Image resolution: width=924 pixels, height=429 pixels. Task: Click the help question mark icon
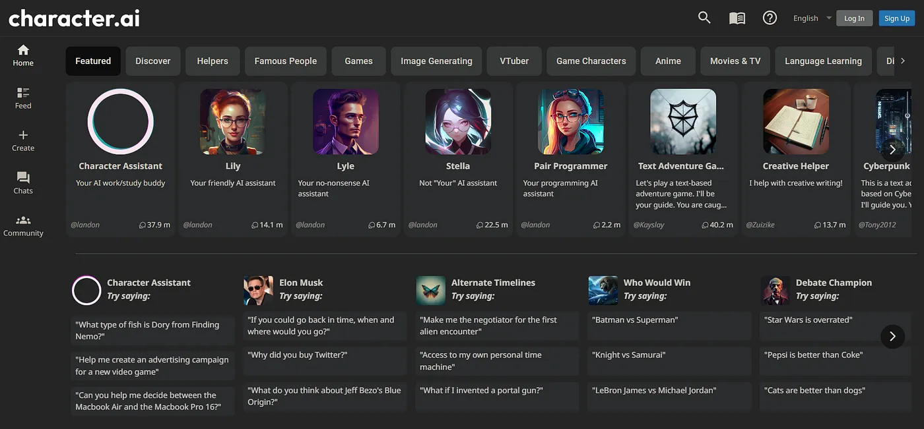tap(770, 18)
